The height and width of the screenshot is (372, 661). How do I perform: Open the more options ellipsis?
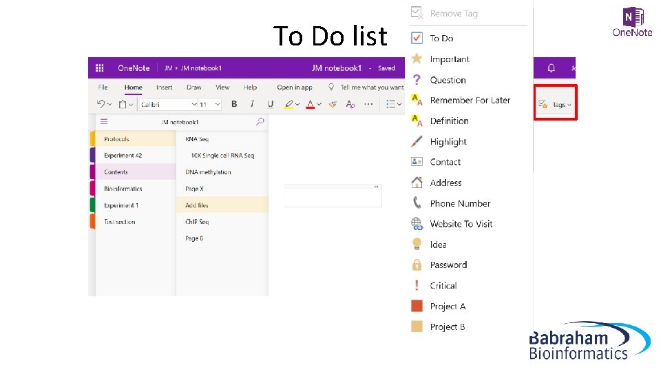(x=368, y=104)
